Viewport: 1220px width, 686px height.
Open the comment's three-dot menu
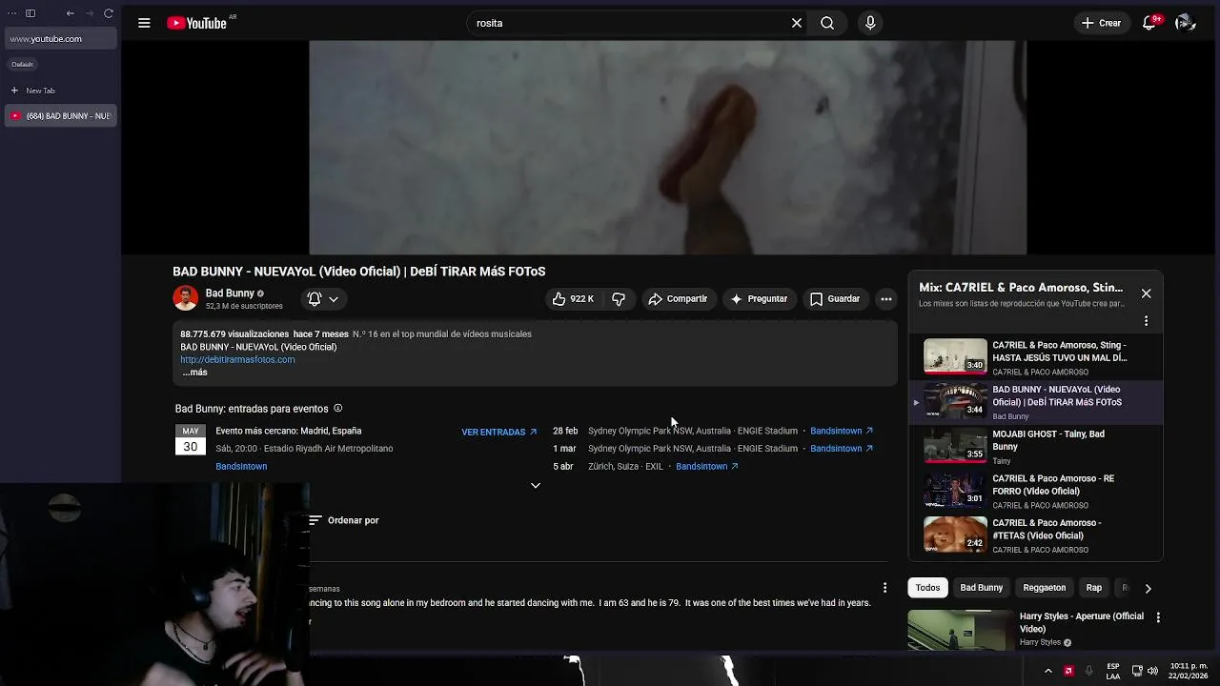(884, 588)
